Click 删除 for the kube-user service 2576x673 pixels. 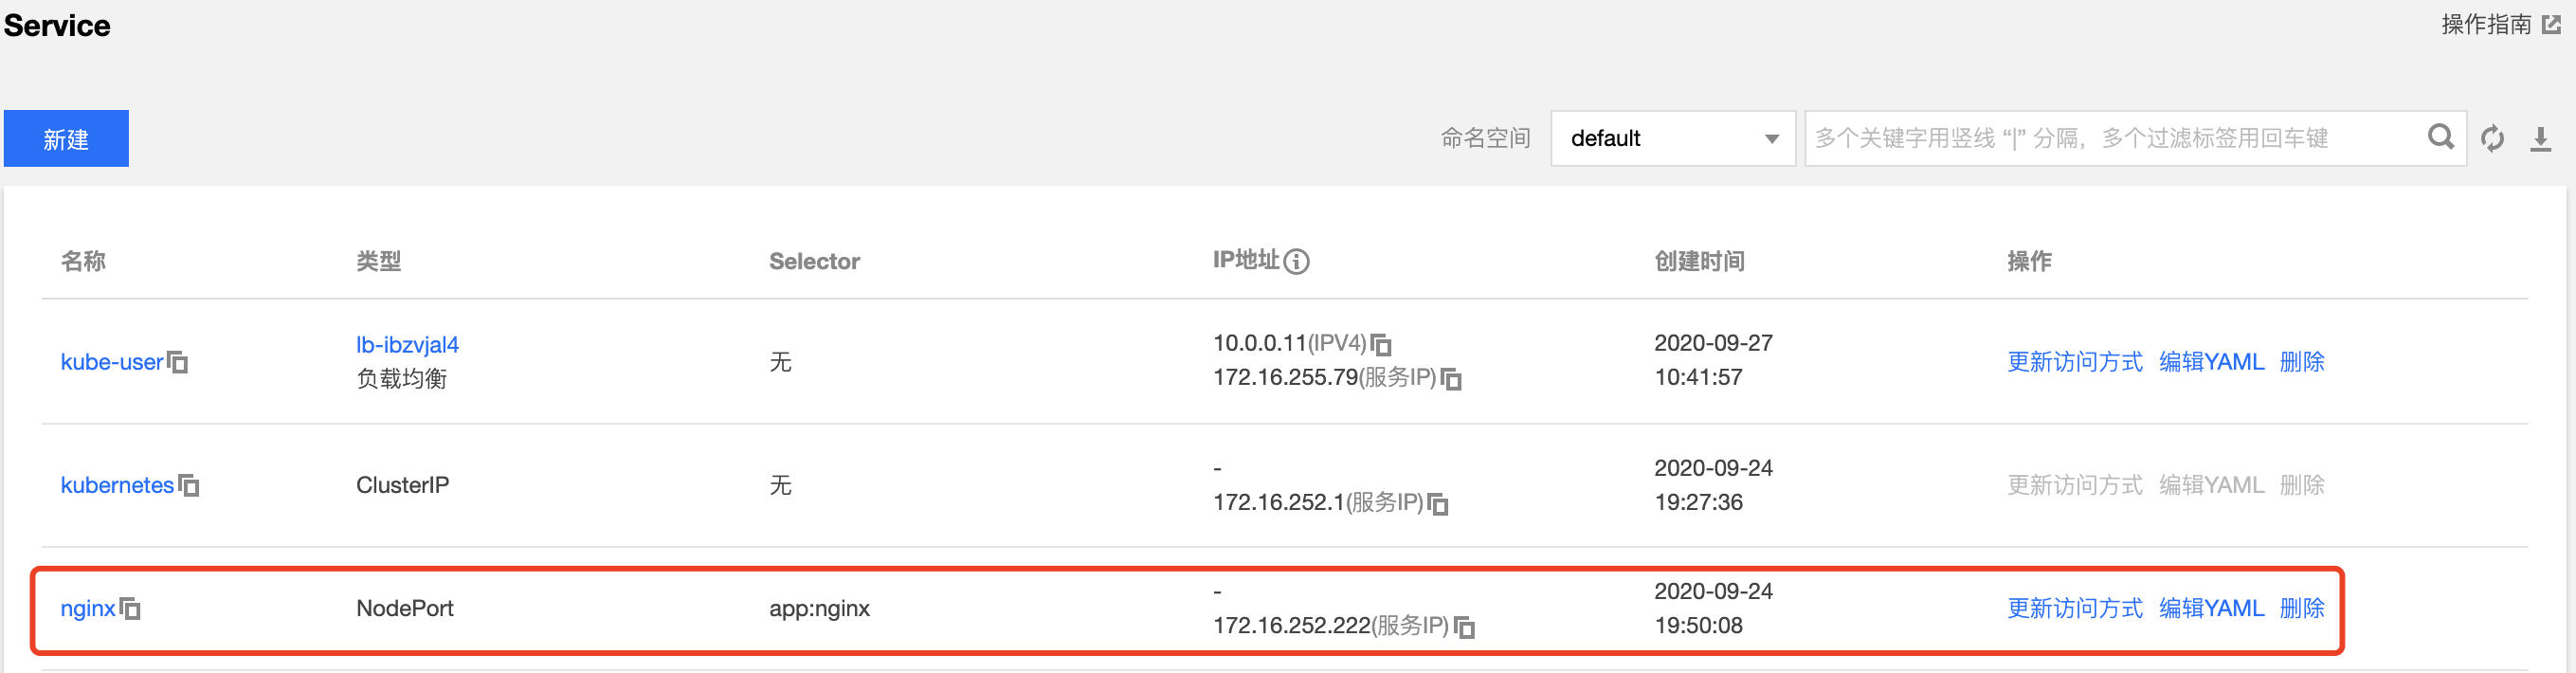[2302, 362]
